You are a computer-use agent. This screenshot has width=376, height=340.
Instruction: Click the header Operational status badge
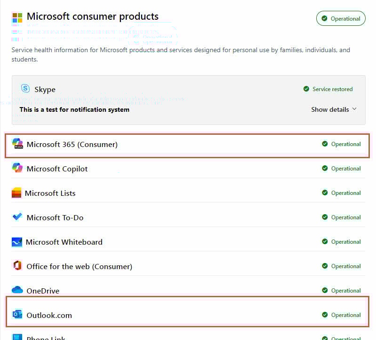[x=341, y=18]
